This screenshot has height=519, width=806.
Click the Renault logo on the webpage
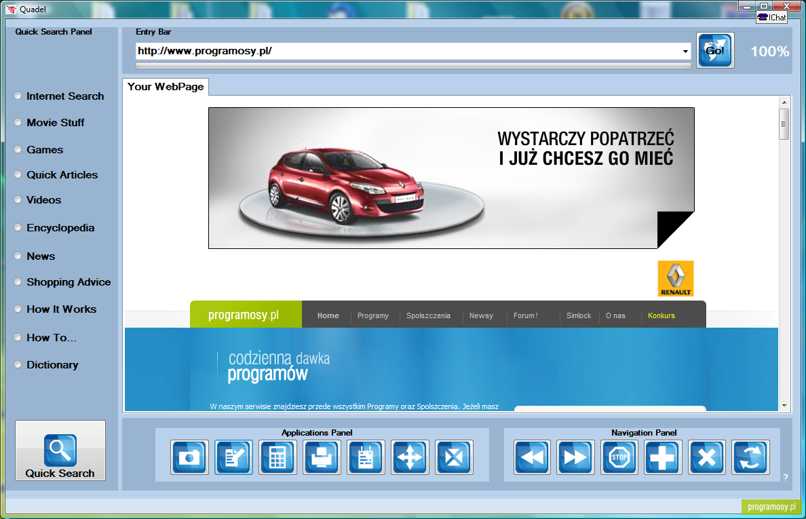coord(676,279)
